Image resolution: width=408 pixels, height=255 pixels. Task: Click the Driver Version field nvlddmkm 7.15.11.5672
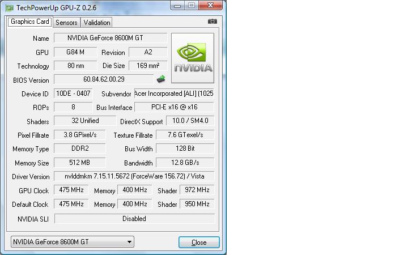(134, 176)
